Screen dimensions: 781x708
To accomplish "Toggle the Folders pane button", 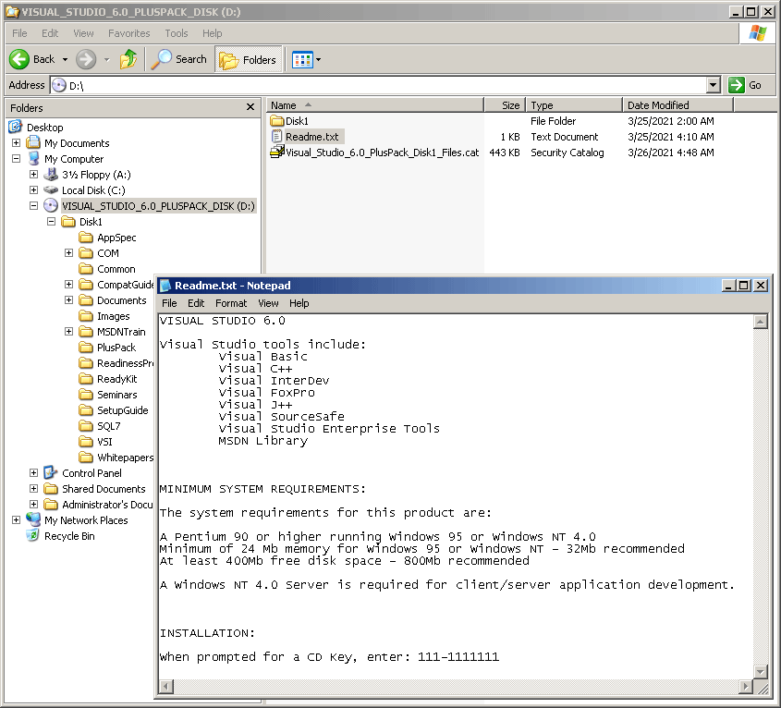I will coord(248,60).
